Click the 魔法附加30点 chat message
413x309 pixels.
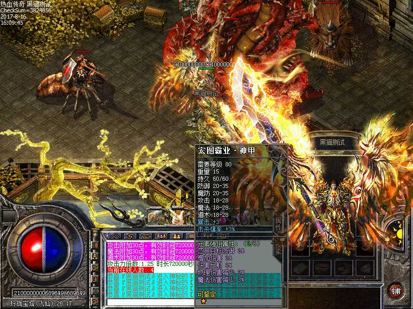(151, 251)
